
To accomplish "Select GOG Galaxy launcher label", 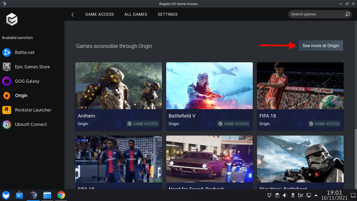I will pos(27,81).
